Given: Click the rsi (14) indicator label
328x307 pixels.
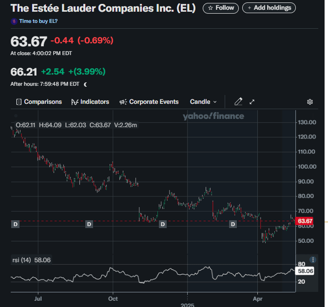Looking at the screenshot, I should 22,260.
